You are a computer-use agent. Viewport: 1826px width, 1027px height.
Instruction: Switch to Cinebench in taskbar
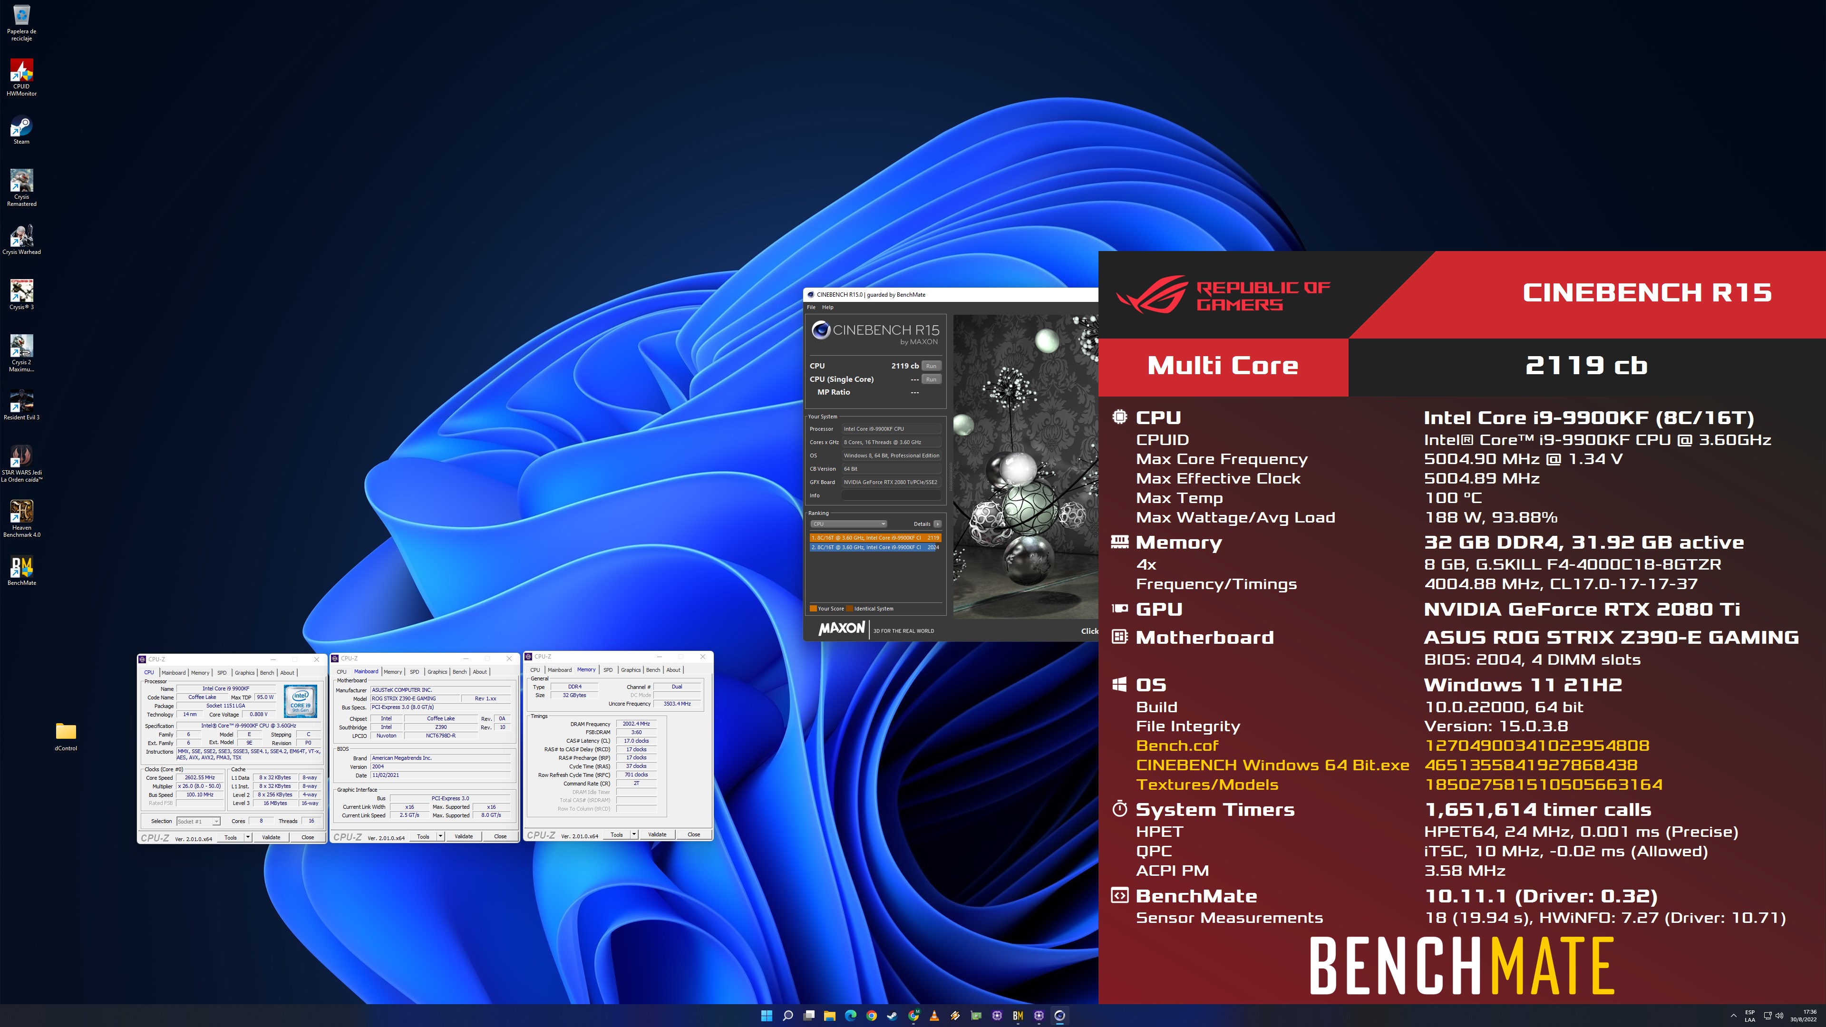tap(1060, 1016)
